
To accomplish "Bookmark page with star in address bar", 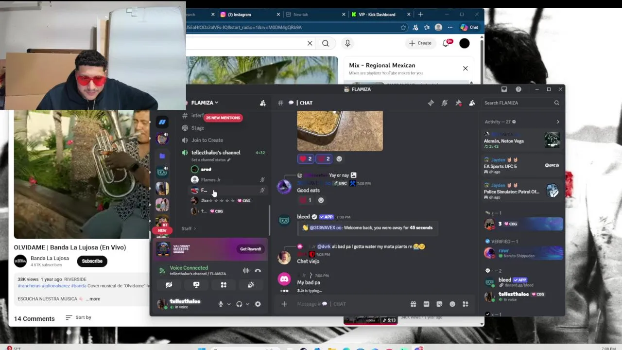I will click(x=403, y=27).
